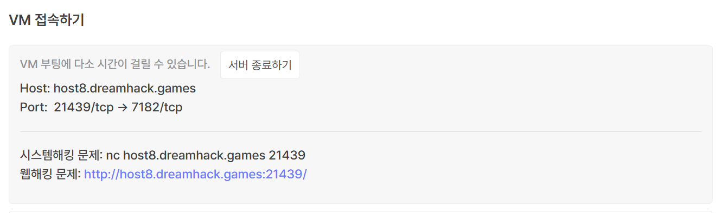Viewport: 716px width, 213px height.
Task: Click the 시스템해킹 문제 label
Action: pos(60,156)
